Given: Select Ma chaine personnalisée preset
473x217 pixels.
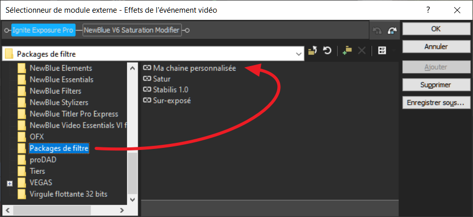Looking at the screenshot, I should click(x=194, y=68).
